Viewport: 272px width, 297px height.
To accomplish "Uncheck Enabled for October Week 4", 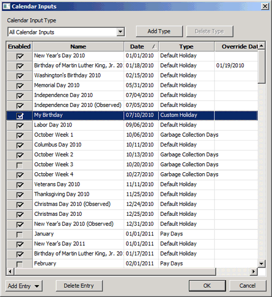I will pos(20,175).
